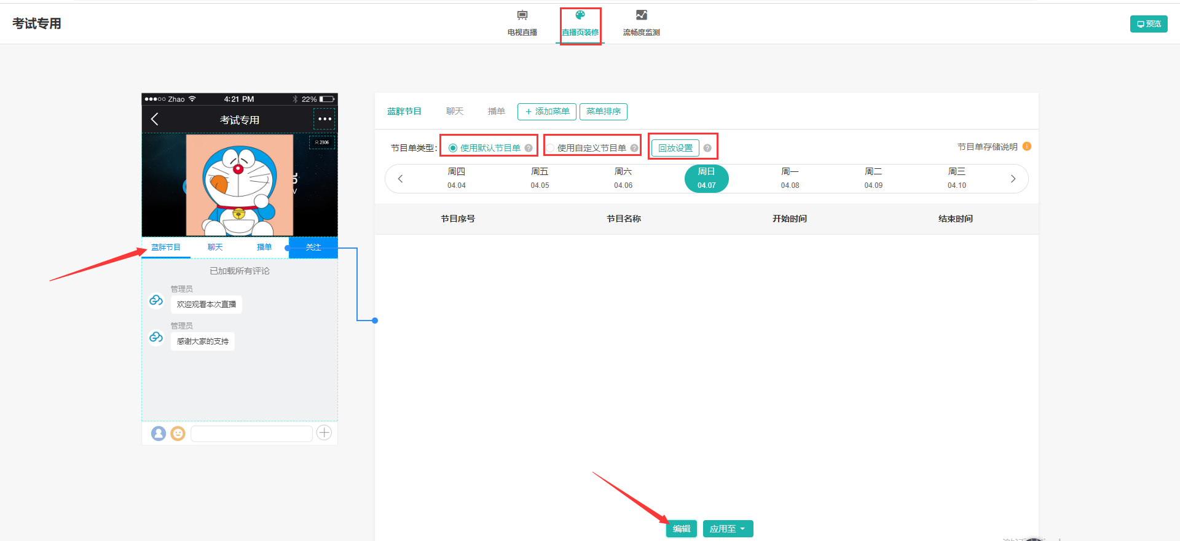
Task: Click the help icon beside 回放设置
Action: (x=707, y=148)
